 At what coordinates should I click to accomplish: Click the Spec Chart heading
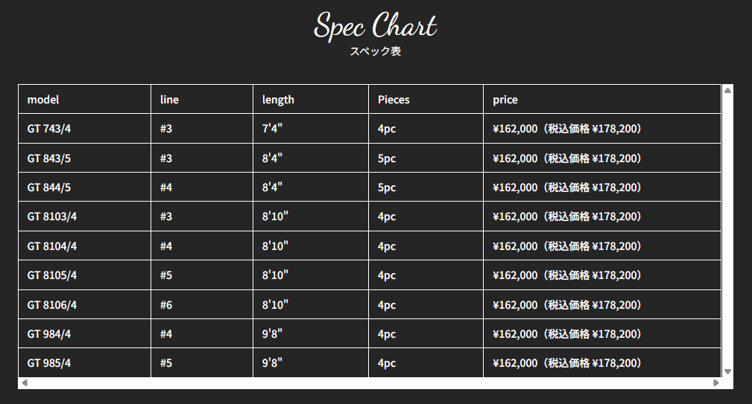[x=375, y=26]
